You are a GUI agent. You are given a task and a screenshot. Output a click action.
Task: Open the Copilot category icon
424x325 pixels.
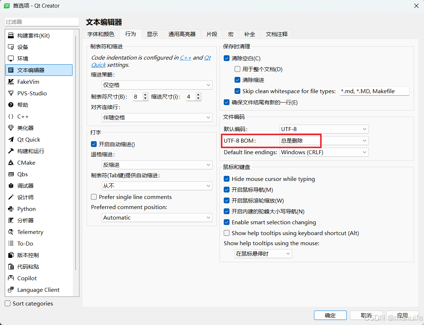[11, 278]
